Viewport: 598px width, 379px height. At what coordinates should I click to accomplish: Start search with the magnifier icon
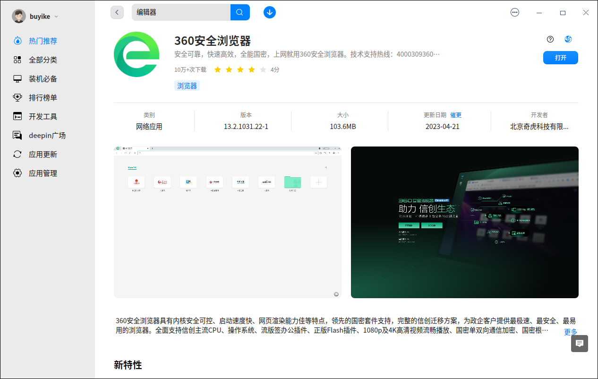click(x=240, y=12)
